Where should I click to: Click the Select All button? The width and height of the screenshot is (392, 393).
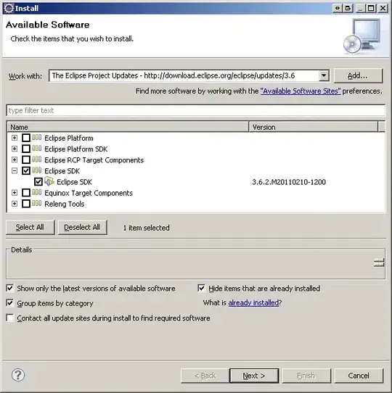30,228
